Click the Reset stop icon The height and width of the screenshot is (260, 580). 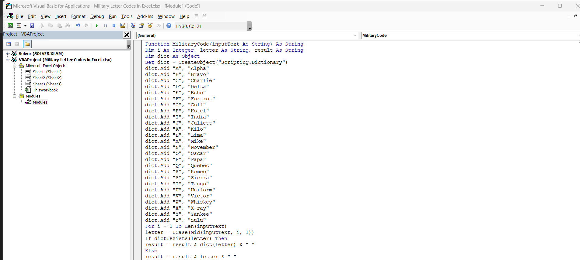pyautogui.click(x=114, y=26)
